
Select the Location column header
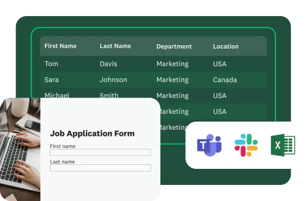[x=226, y=47]
